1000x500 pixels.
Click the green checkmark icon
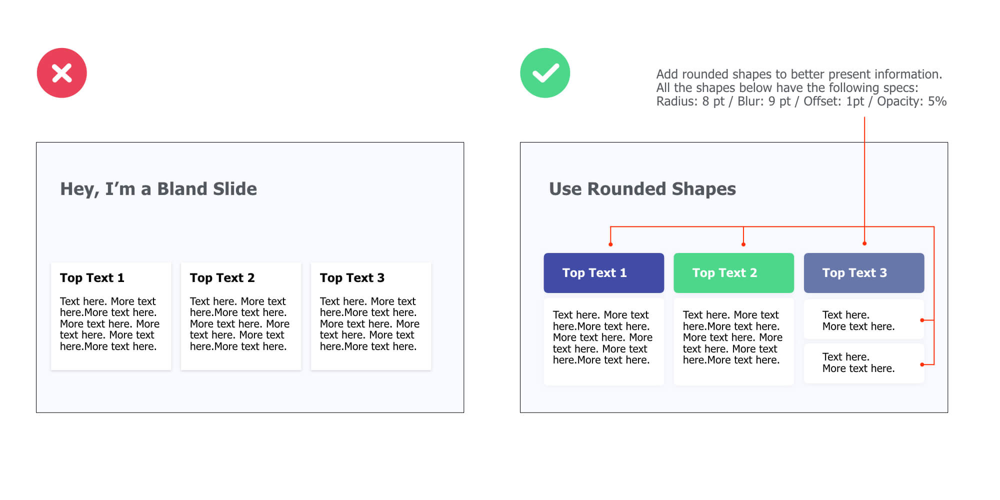(x=545, y=73)
